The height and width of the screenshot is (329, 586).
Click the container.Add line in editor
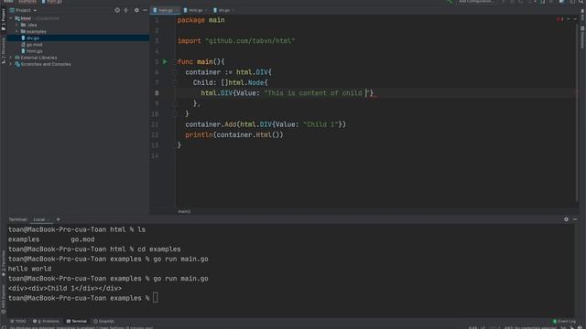[x=266, y=124]
